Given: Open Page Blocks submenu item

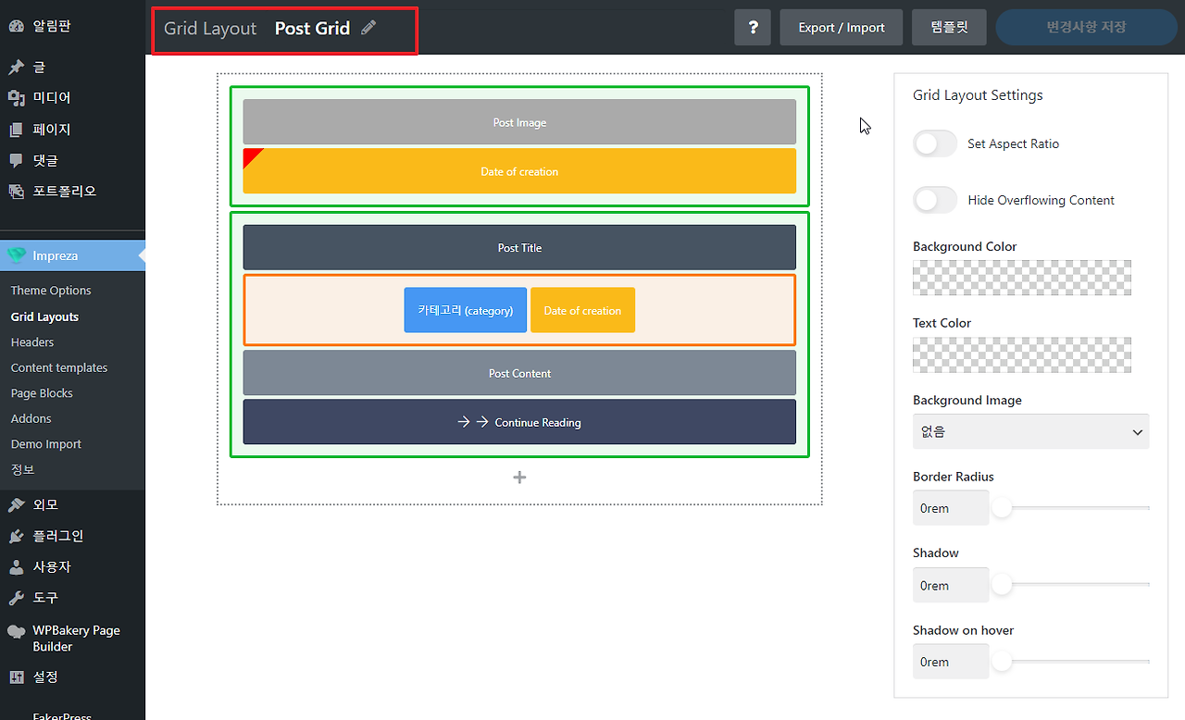Looking at the screenshot, I should click(42, 393).
